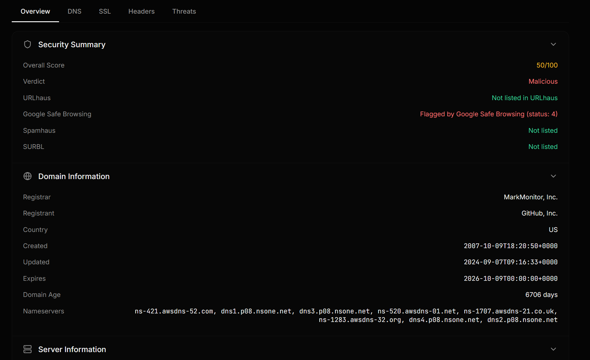
Task: Click the Not listed in URLhaus status
Action: pos(524,98)
